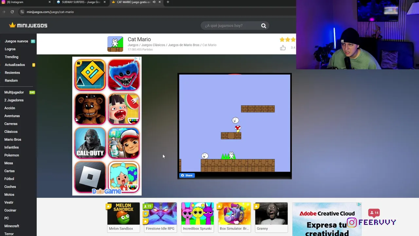Open Minecraft category
The height and width of the screenshot is (236, 419).
tap(12, 226)
